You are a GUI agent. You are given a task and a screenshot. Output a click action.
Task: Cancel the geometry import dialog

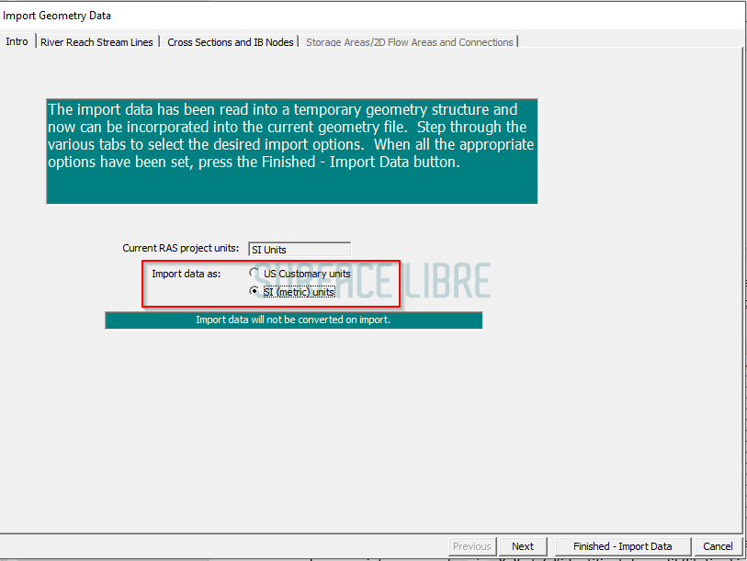tap(718, 546)
